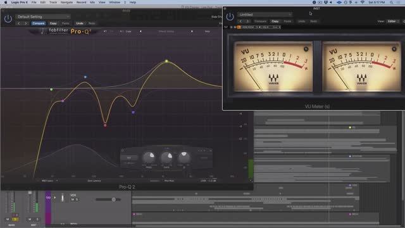Open the MIDI Learn dropdown
Image resolution: width=405 pixels, height=228 pixels.
[x=50, y=180]
